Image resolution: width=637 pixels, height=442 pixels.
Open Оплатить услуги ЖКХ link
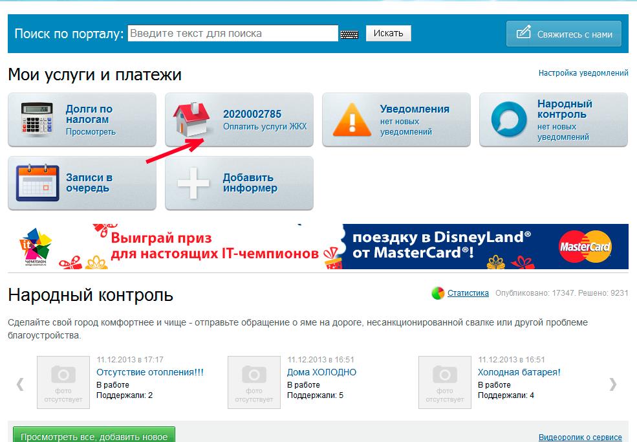[x=265, y=127]
